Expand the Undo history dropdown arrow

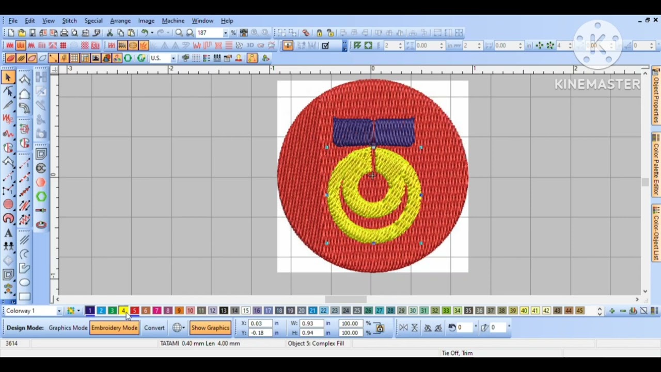coord(152,33)
